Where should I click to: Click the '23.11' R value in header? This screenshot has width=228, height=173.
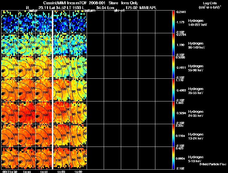point(44,8)
